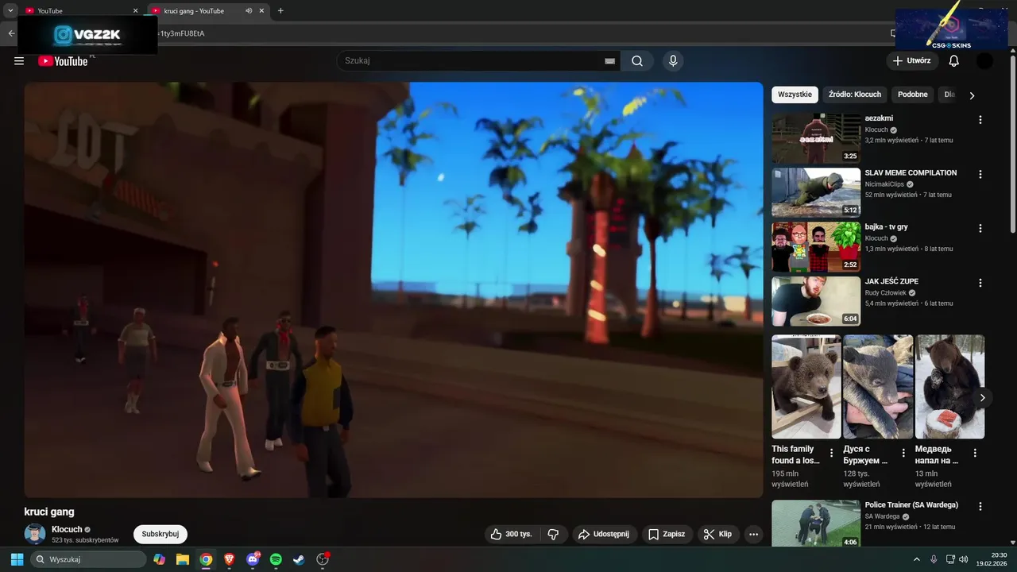
Task: Open the on-screen keyboard in search box
Action: click(x=609, y=61)
